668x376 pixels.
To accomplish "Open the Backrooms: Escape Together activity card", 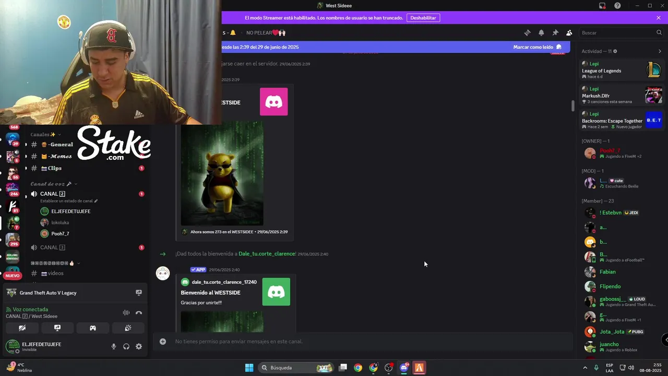I will tap(621, 120).
